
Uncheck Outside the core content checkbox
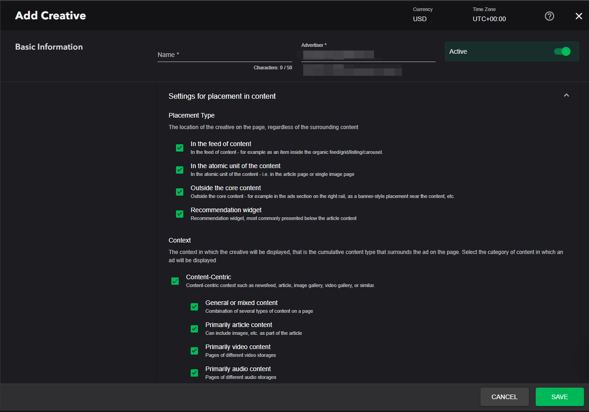180,192
